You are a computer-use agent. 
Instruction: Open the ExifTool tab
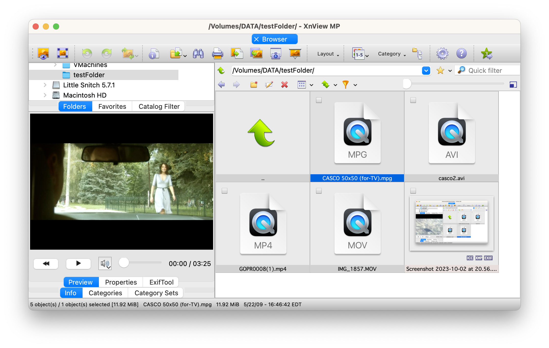point(161,282)
